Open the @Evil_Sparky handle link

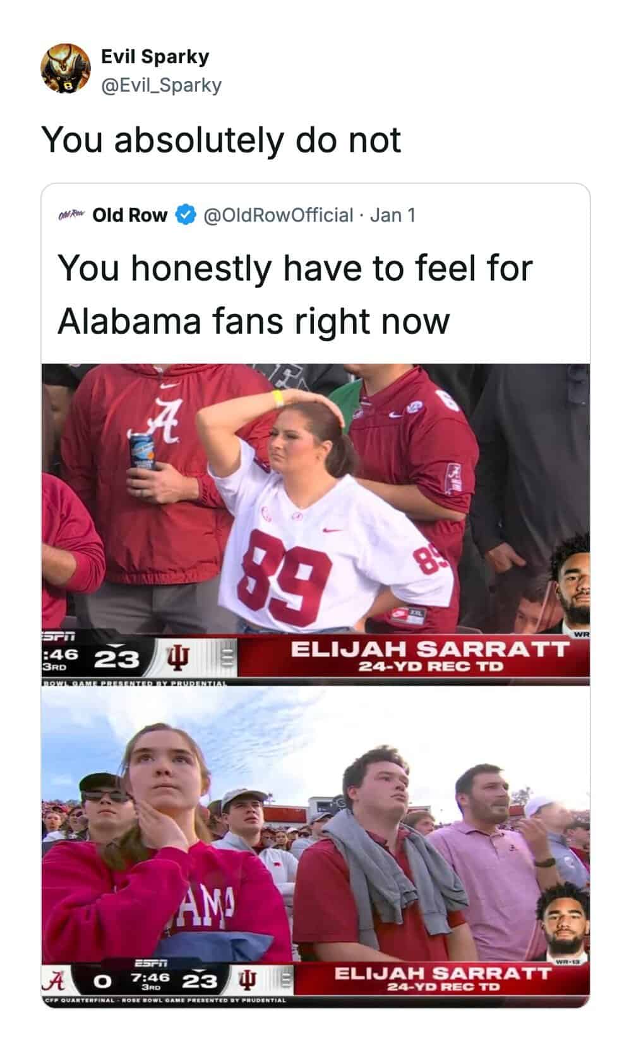pyautogui.click(x=162, y=85)
